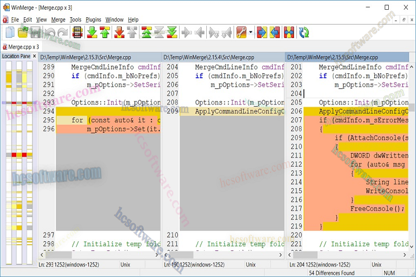Click the Save floppy disk icon
416x277 pixels.
[x=36, y=32]
